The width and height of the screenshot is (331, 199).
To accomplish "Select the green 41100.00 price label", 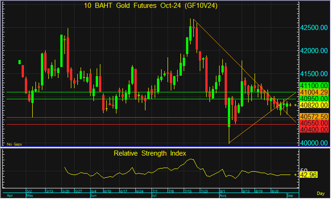I will 313,85.
